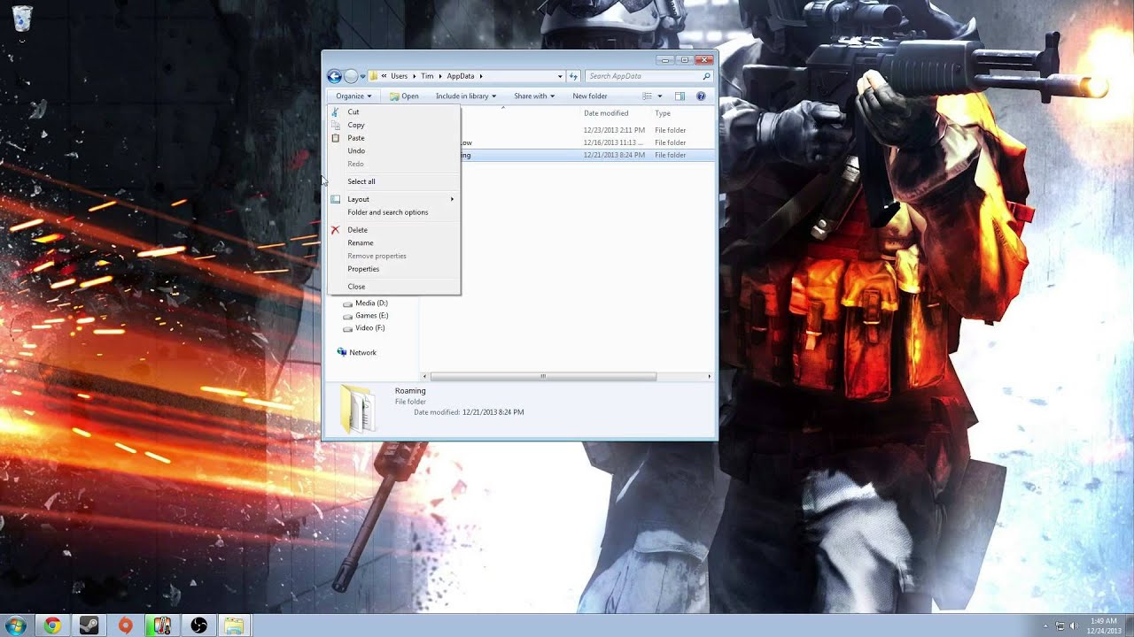Select the row dated 12/23/2013 2:11 PM
Screen dimensions: 1134x637
[587, 130]
